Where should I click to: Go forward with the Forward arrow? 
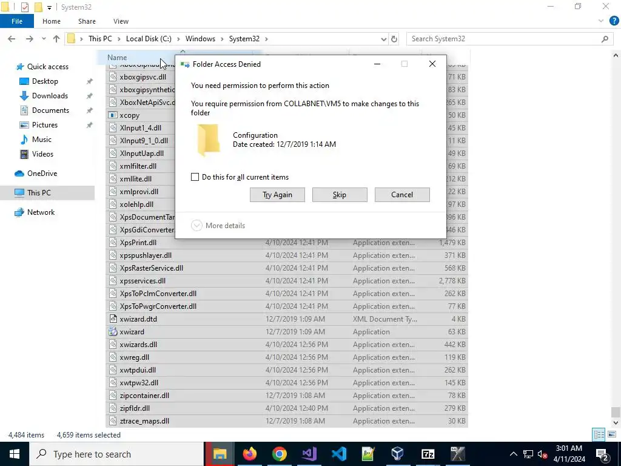point(29,39)
